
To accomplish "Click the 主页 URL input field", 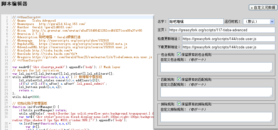I will (222, 30).
